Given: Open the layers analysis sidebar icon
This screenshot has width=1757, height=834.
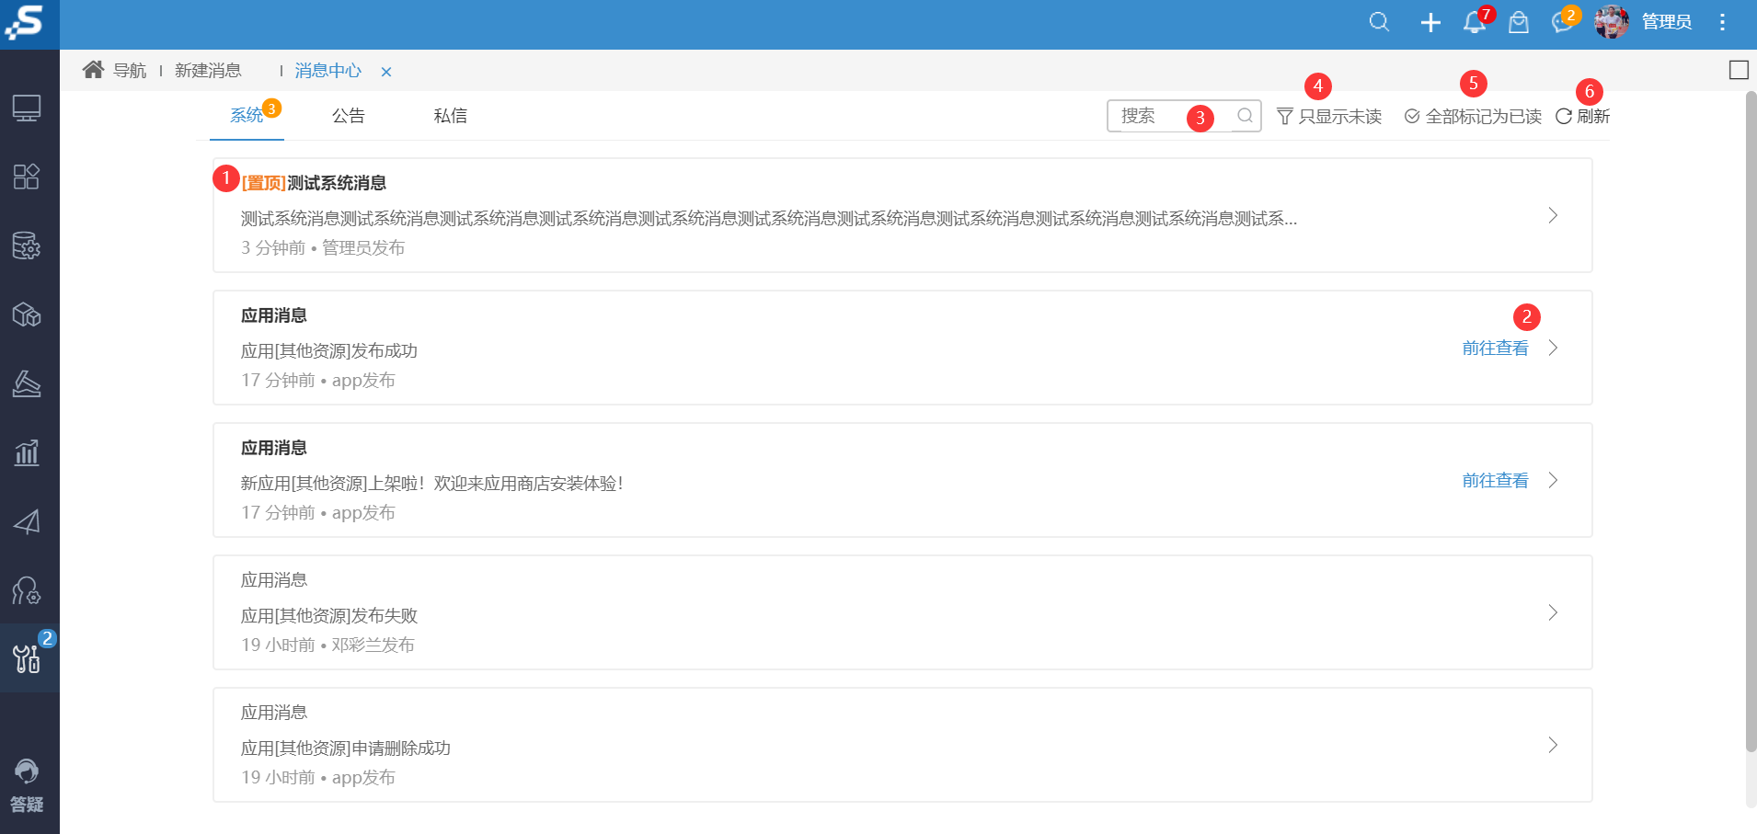Looking at the screenshot, I should pos(27,383).
